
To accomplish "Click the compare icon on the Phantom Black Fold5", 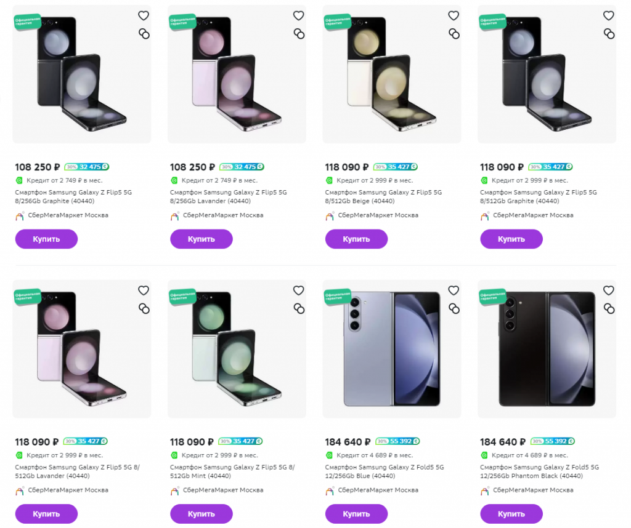I will 609,308.
